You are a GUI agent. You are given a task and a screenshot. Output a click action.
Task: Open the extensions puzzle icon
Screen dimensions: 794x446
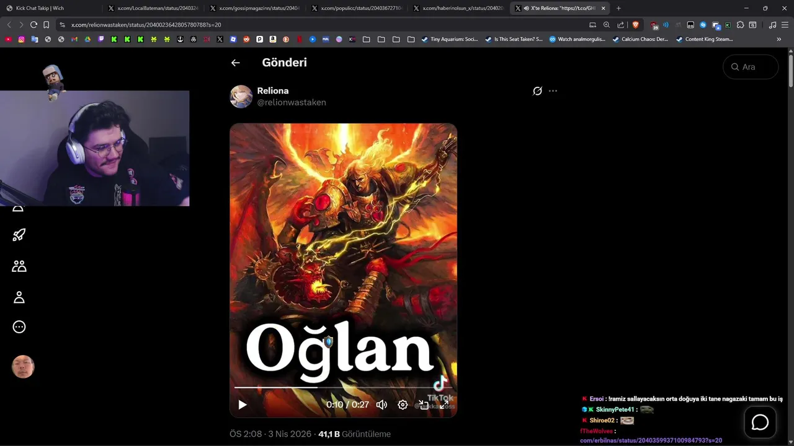(x=740, y=25)
